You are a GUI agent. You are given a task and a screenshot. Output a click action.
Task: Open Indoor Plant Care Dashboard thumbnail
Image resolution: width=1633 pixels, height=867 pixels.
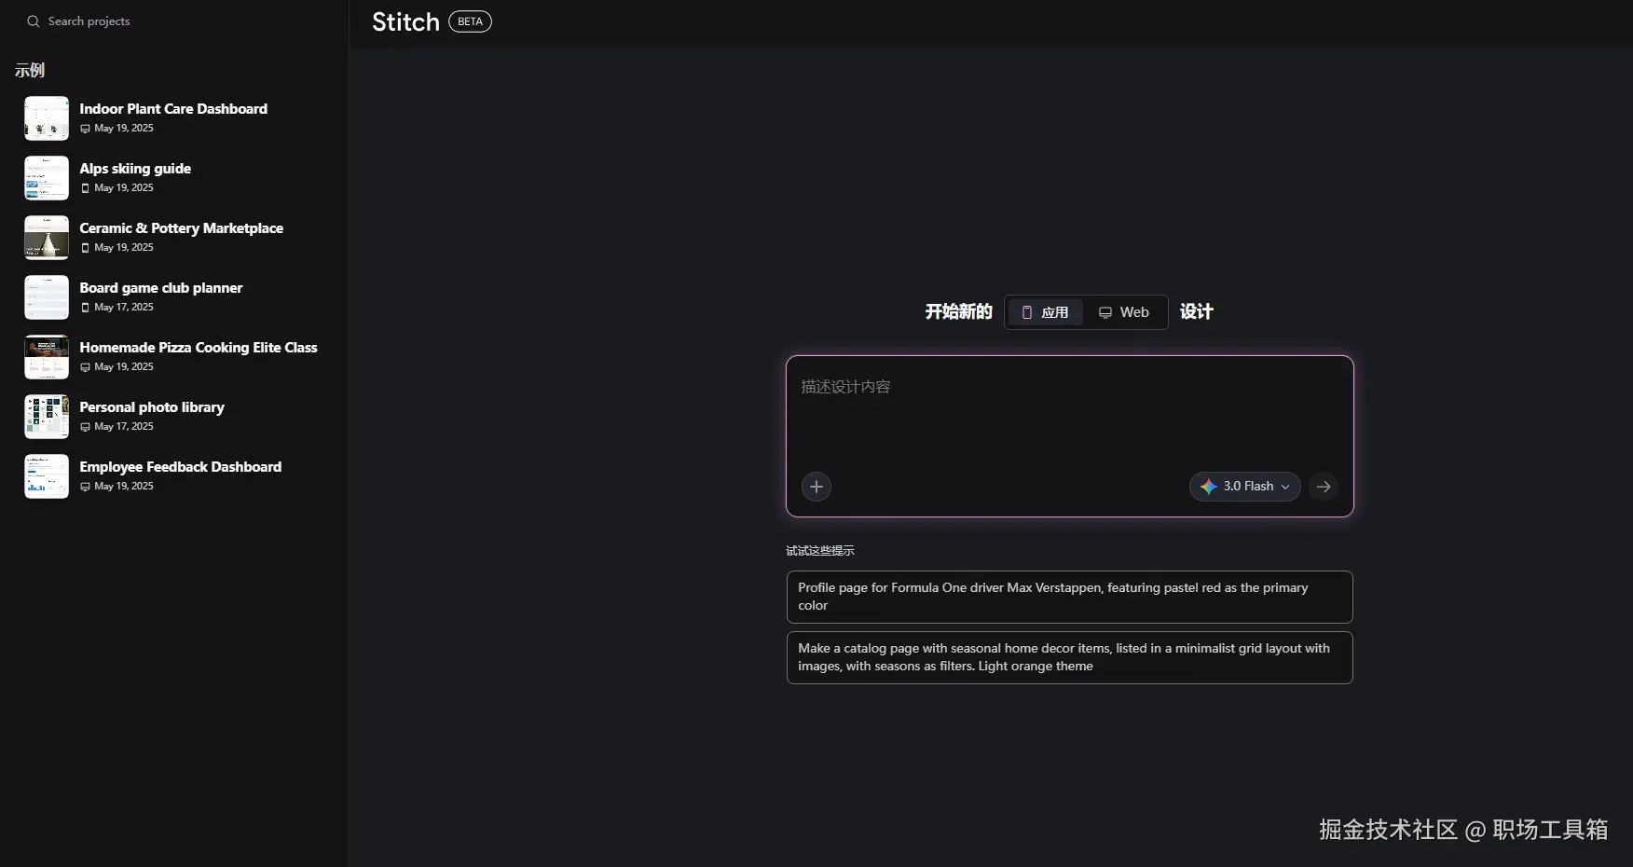pyautogui.click(x=47, y=118)
